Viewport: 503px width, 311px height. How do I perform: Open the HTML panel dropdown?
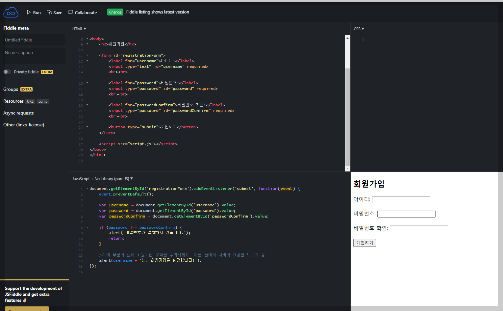point(79,29)
